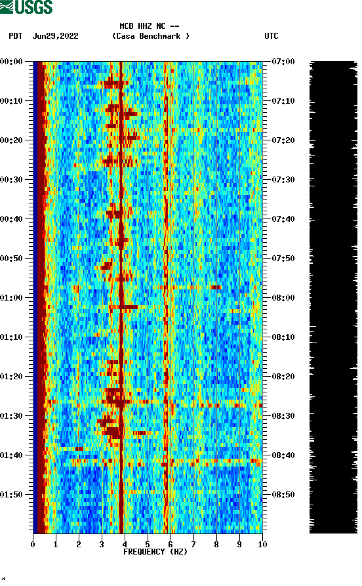
Task: Click the 8 Hz frequency tick label
Action: coord(216,545)
